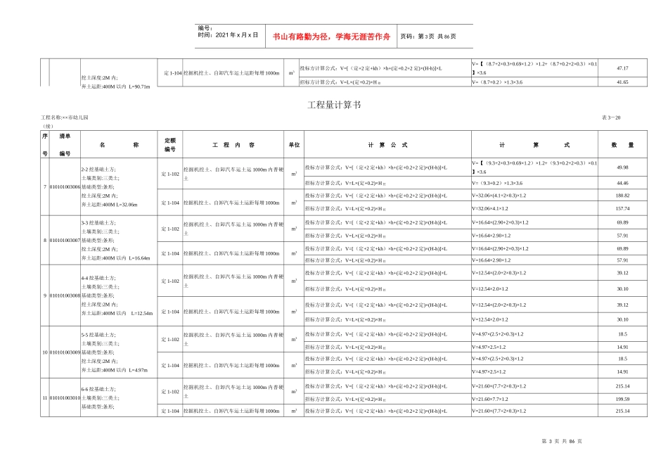This screenshot has width=668, height=472.
Task: Click the item name 3-3挖基础土方
Action: click(x=98, y=223)
